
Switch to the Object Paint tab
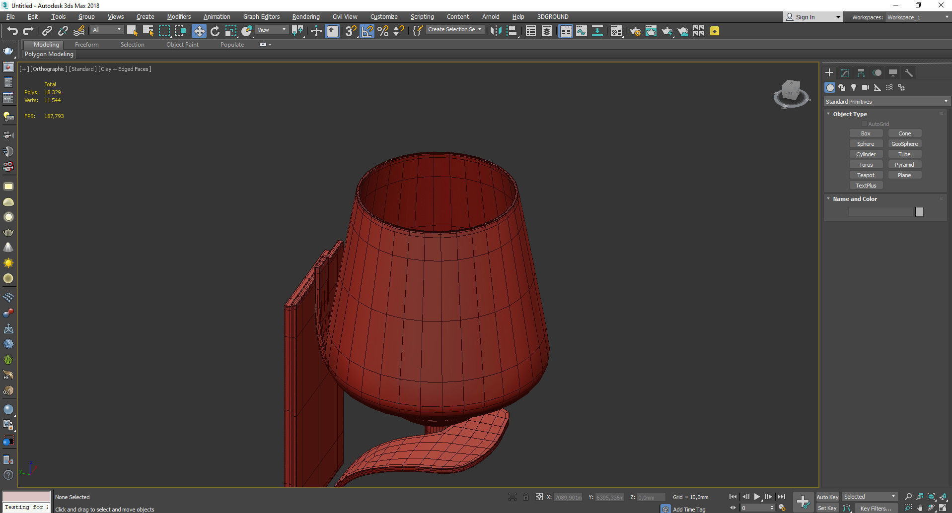tap(182, 45)
